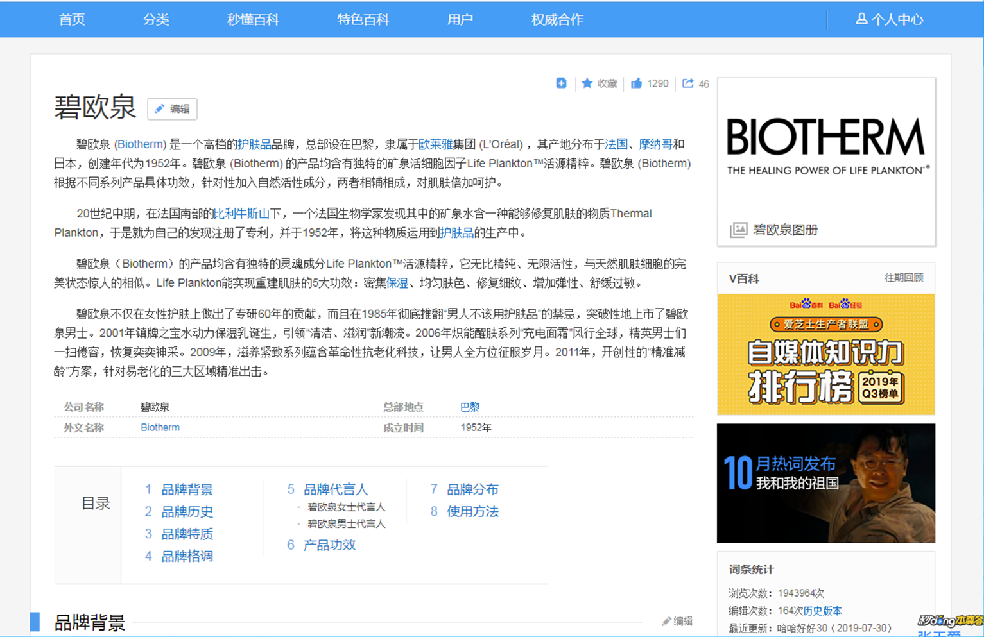Screen dimensions: 984x637
Task: Like the article via the thumbs-up icon
Action: point(636,83)
